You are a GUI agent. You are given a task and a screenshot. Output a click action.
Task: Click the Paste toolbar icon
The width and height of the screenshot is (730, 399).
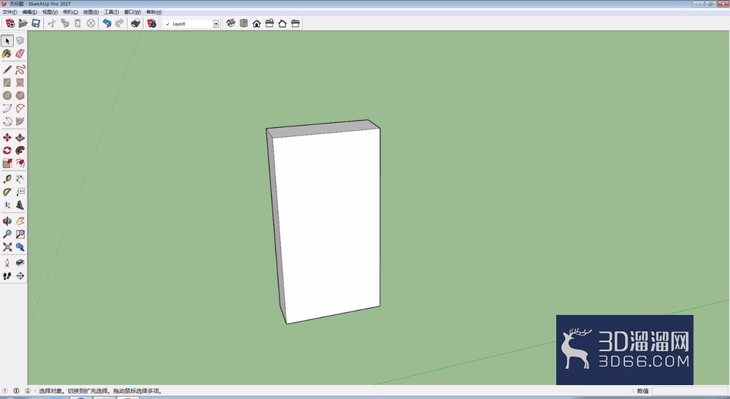[x=78, y=23]
